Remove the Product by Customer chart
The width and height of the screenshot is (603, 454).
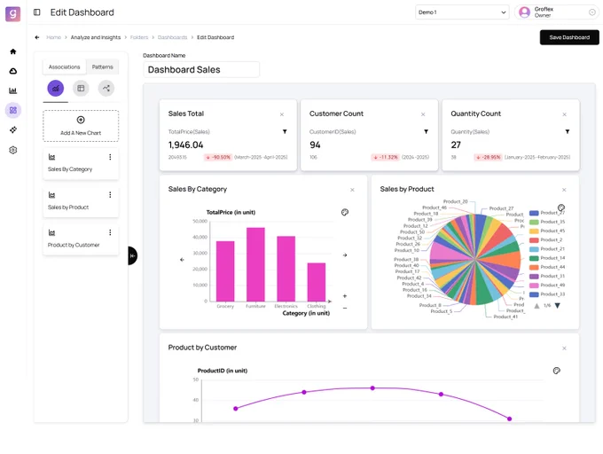click(x=564, y=348)
